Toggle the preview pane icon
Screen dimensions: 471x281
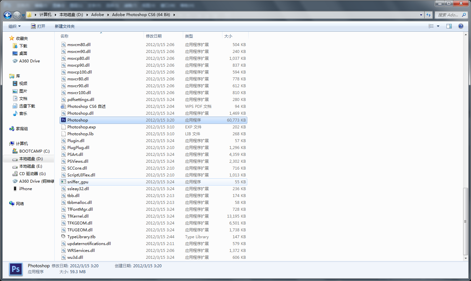449,26
